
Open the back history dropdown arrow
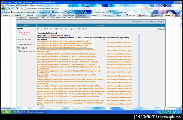9,9
